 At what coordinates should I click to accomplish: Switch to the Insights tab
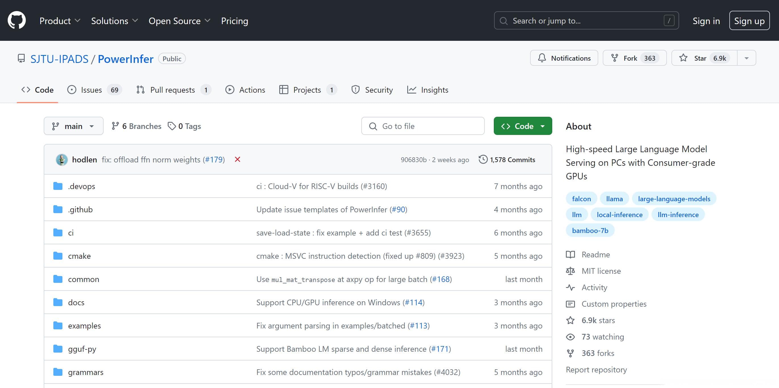[x=428, y=90]
